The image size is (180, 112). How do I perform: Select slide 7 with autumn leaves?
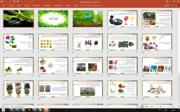[53, 42]
